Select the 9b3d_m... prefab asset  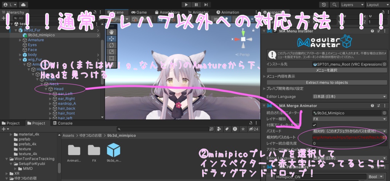click(x=113, y=153)
